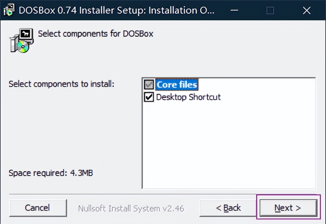Click the 'Select components for DOSBox' heading
Screen dimensions: 326x224
pos(96,34)
